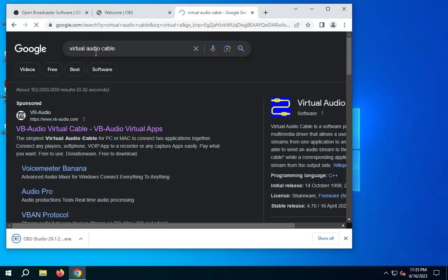View site information lock icon
The height and width of the screenshot is (280, 448).
[x=50, y=25]
